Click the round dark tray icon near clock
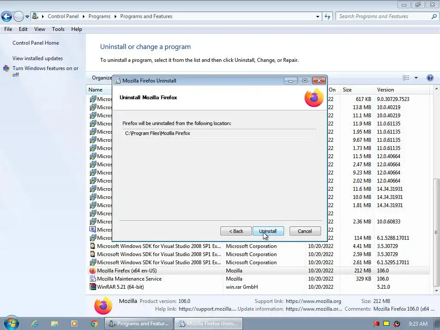The image size is (440, 330). (x=397, y=324)
